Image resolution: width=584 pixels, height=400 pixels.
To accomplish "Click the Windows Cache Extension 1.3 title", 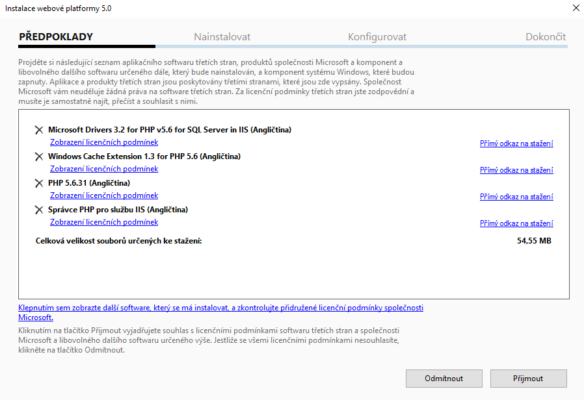I will [x=144, y=156].
